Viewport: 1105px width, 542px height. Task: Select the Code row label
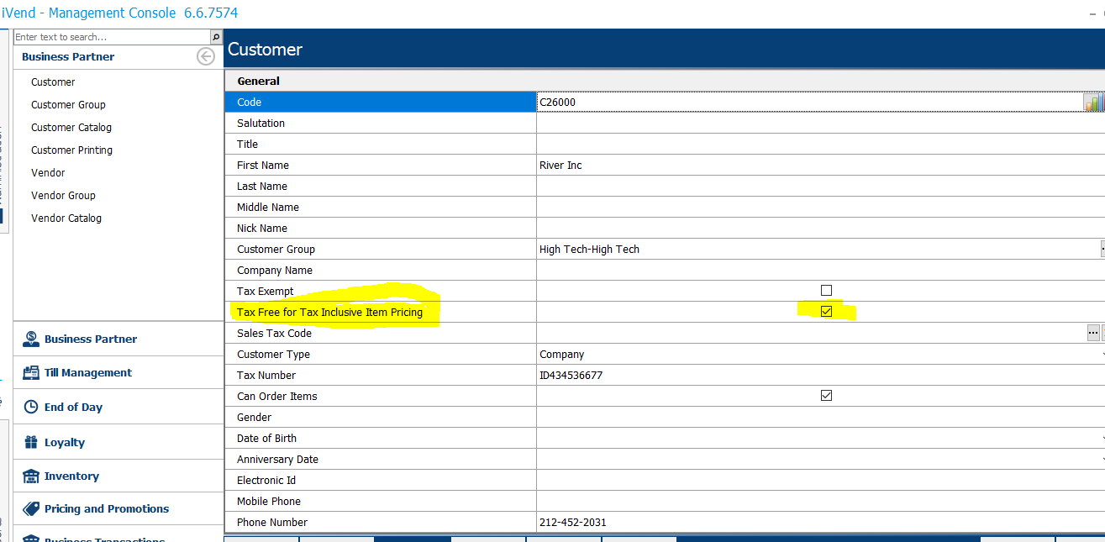tap(381, 103)
